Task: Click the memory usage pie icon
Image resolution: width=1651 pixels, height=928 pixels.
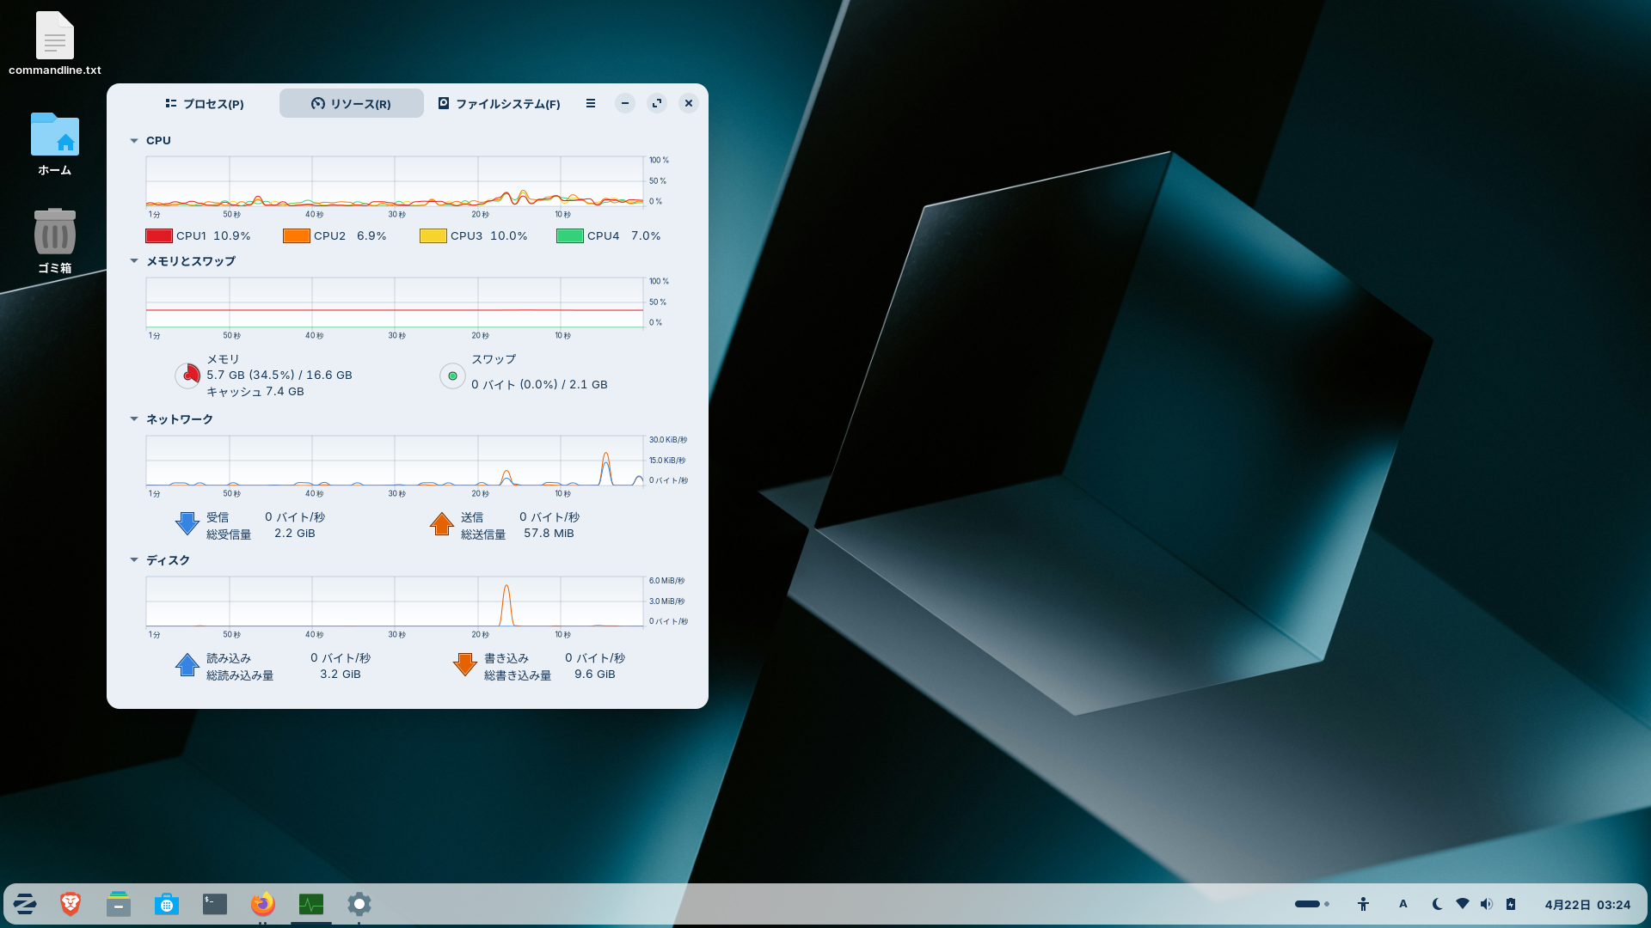Action: [187, 375]
